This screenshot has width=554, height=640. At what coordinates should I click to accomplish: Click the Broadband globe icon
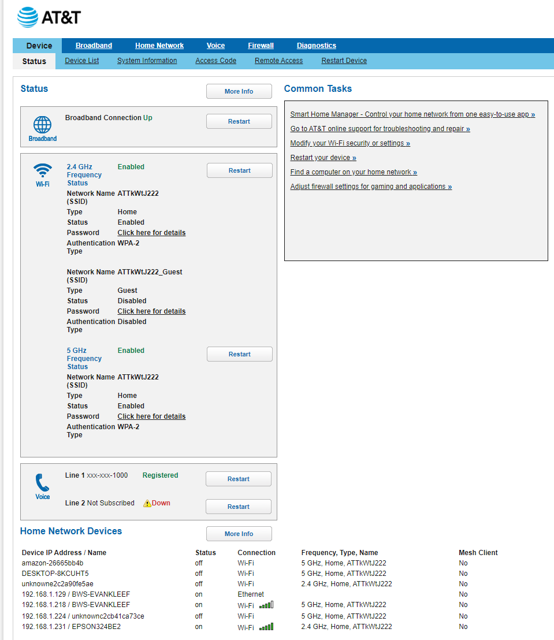[x=42, y=125]
